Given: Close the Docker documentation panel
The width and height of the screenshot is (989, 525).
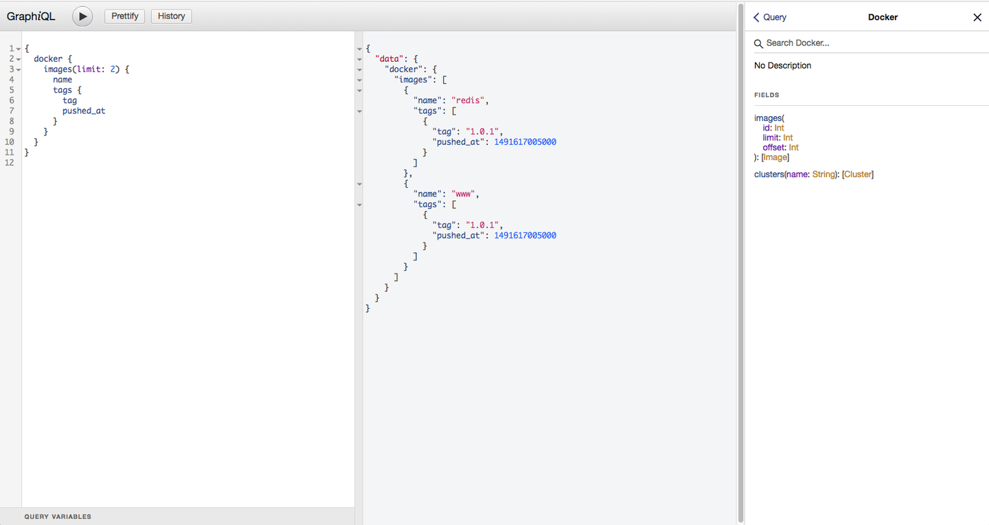Looking at the screenshot, I should [977, 17].
